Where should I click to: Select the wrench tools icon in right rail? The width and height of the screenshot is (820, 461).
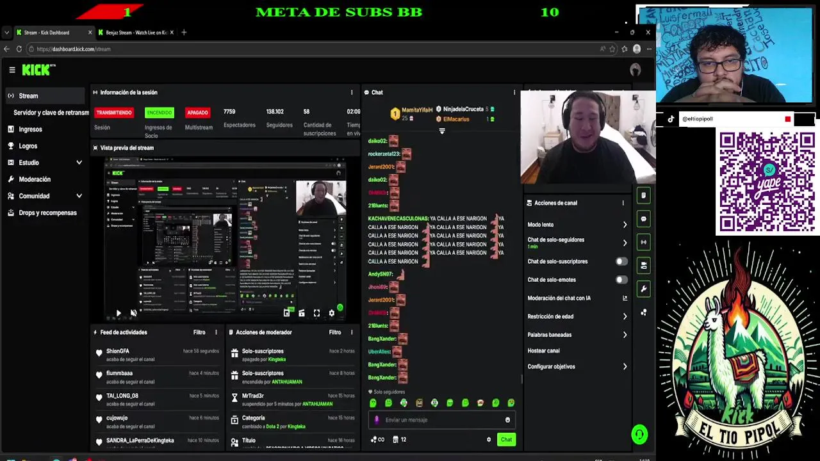pos(644,289)
